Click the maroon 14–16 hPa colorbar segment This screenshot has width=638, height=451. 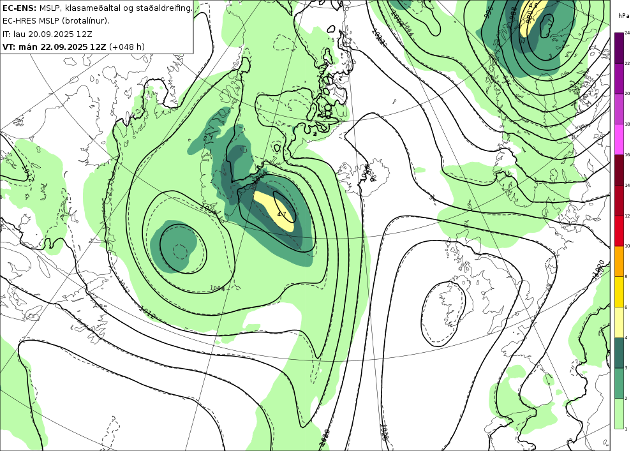click(619, 170)
